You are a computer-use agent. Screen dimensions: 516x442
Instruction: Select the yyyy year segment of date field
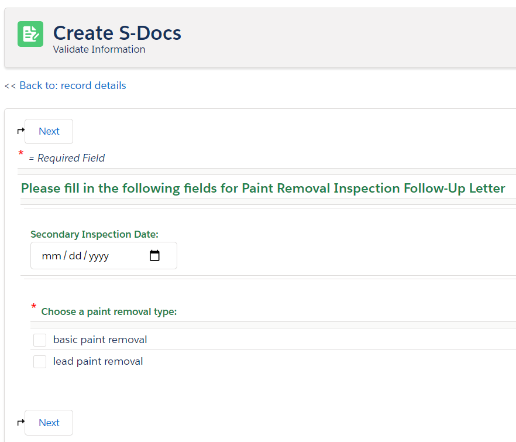(99, 256)
